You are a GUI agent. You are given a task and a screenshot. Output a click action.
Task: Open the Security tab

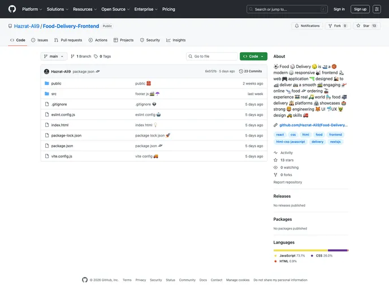click(x=150, y=40)
